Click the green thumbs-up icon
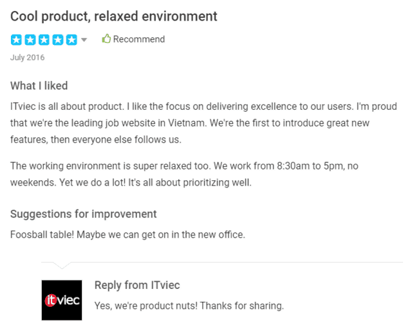Screen dimensions: 412x330 (x=106, y=39)
